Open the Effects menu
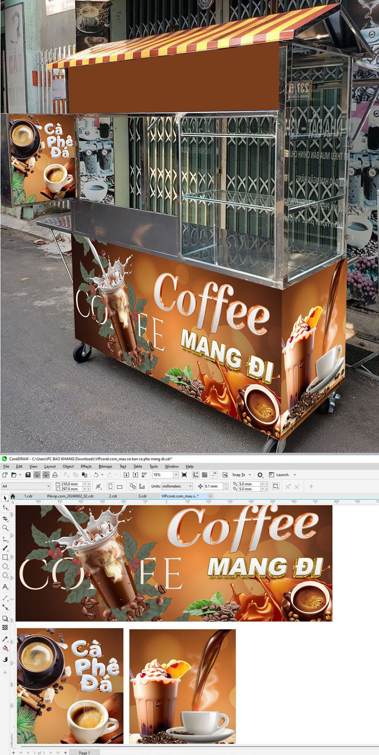Screen dimensions: 379x755 86,466
